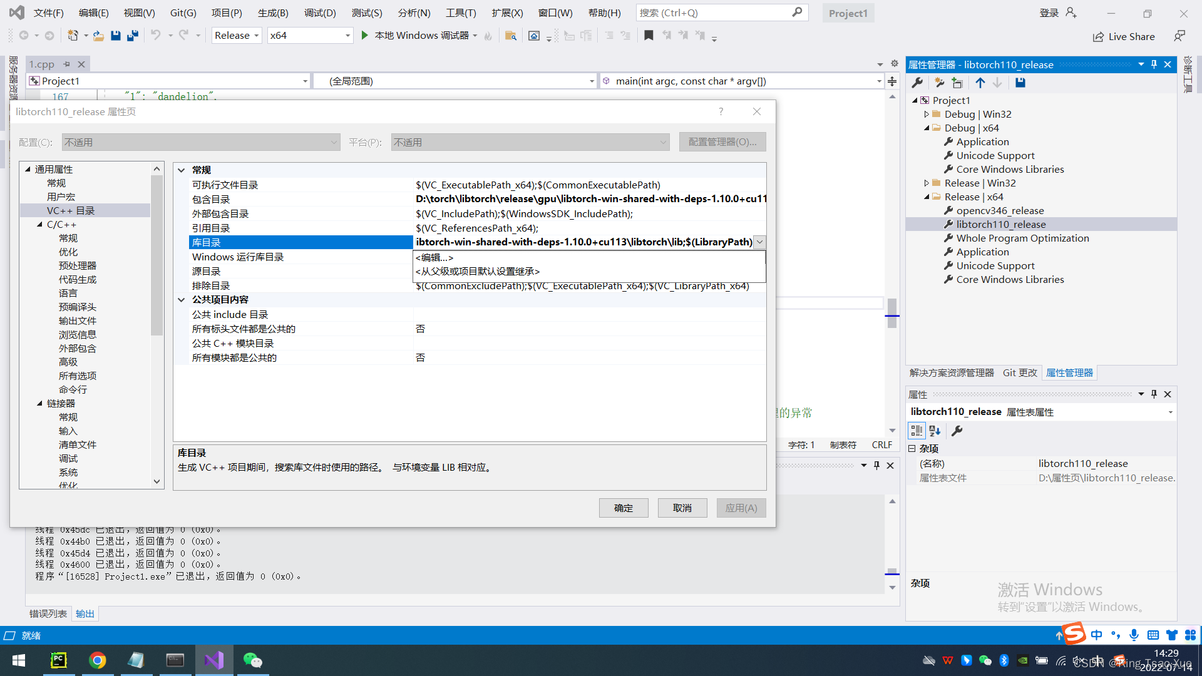The image size is (1202, 676).
Task: Toggle auto-hide pin on Property Manager panel
Action: point(1154,64)
